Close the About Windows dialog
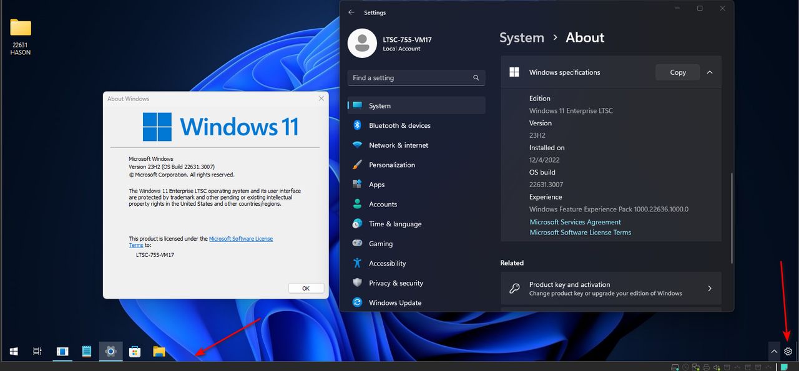The image size is (799, 371). [321, 99]
